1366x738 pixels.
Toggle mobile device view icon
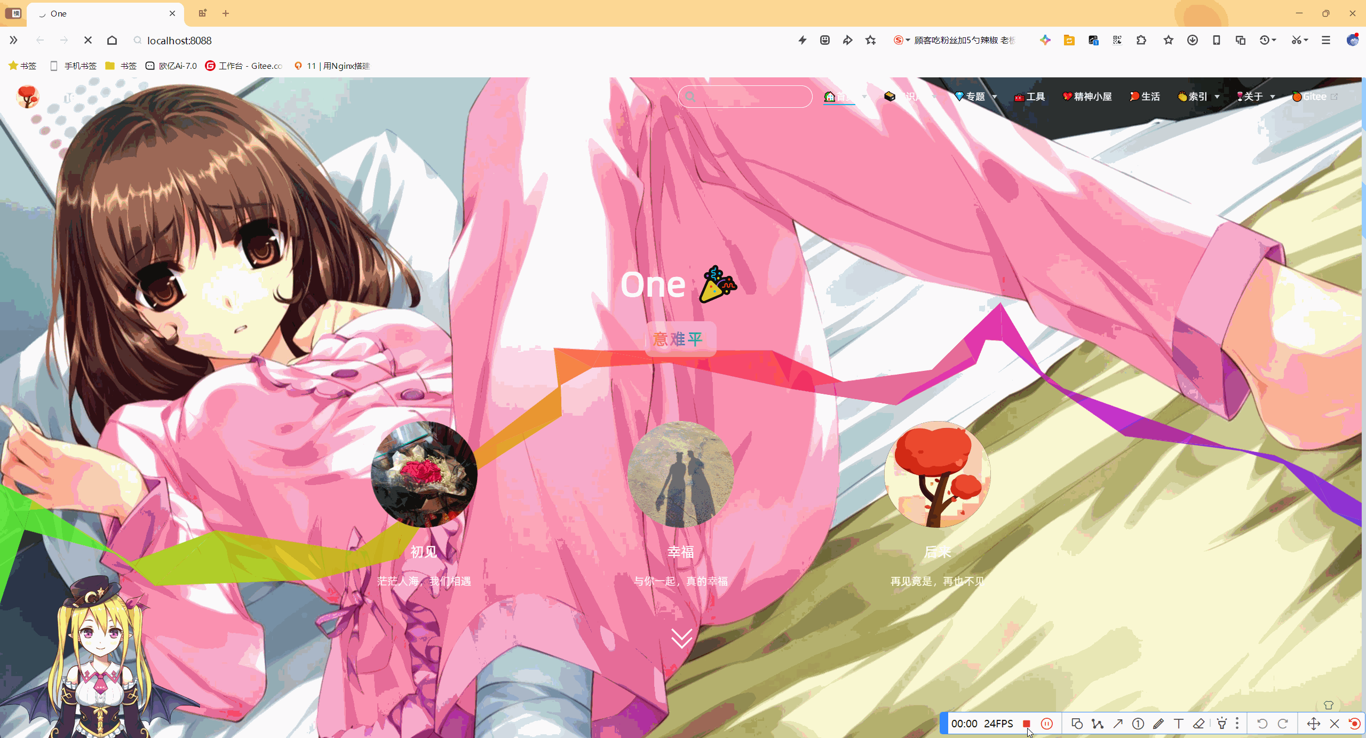pos(1217,40)
